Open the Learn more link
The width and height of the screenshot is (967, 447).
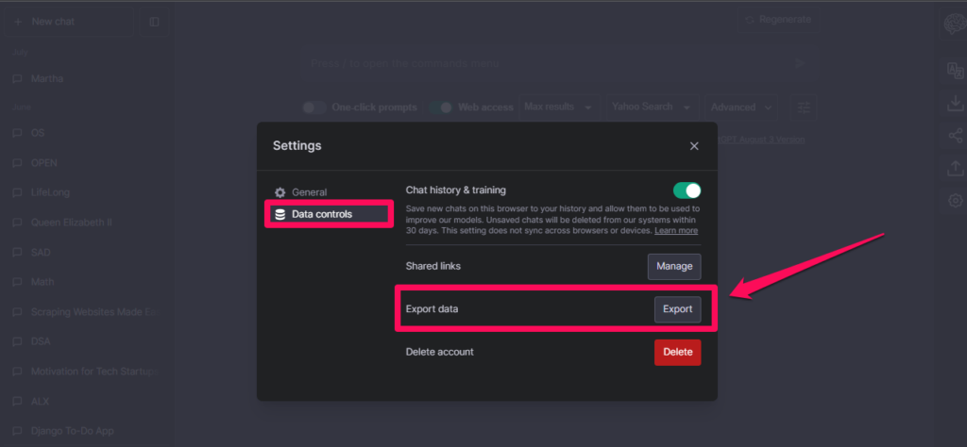(x=676, y=230)
